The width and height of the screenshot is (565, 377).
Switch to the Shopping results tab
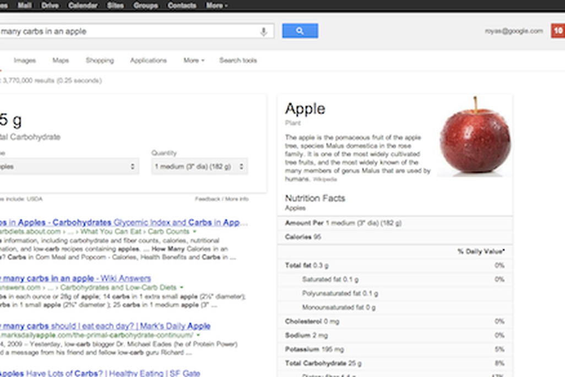pyautogui.click(x=100, y=60)
